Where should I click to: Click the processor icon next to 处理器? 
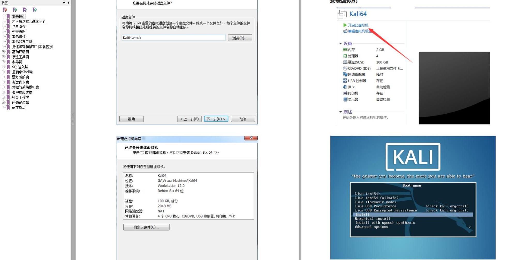point(345,56)
